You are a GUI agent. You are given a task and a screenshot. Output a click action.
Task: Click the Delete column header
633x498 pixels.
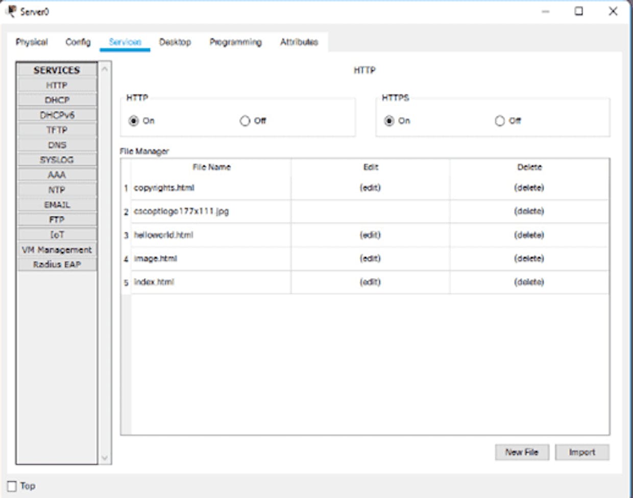(x=529, y=167)
